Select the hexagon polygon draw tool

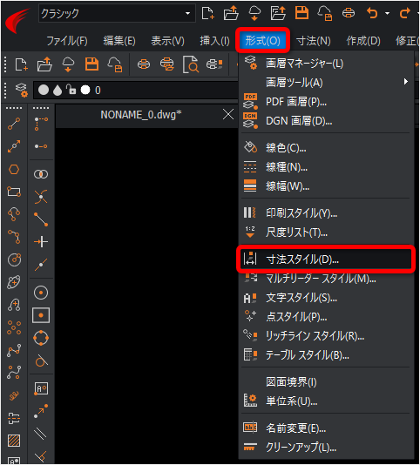click(14, 169)
